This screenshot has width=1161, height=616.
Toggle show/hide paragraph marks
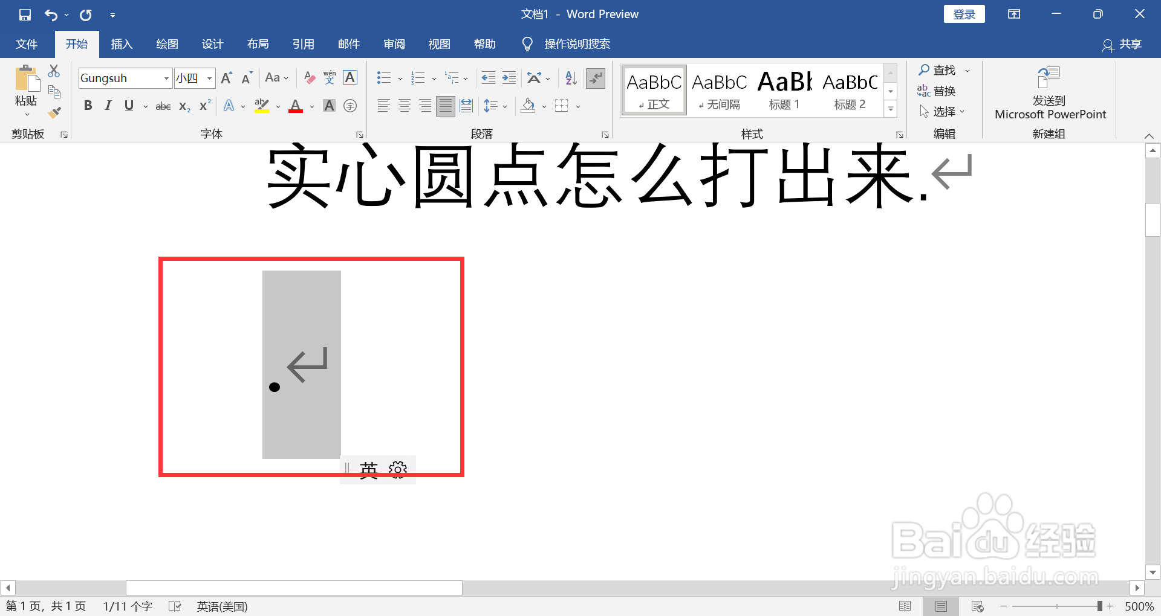point(596,78)
